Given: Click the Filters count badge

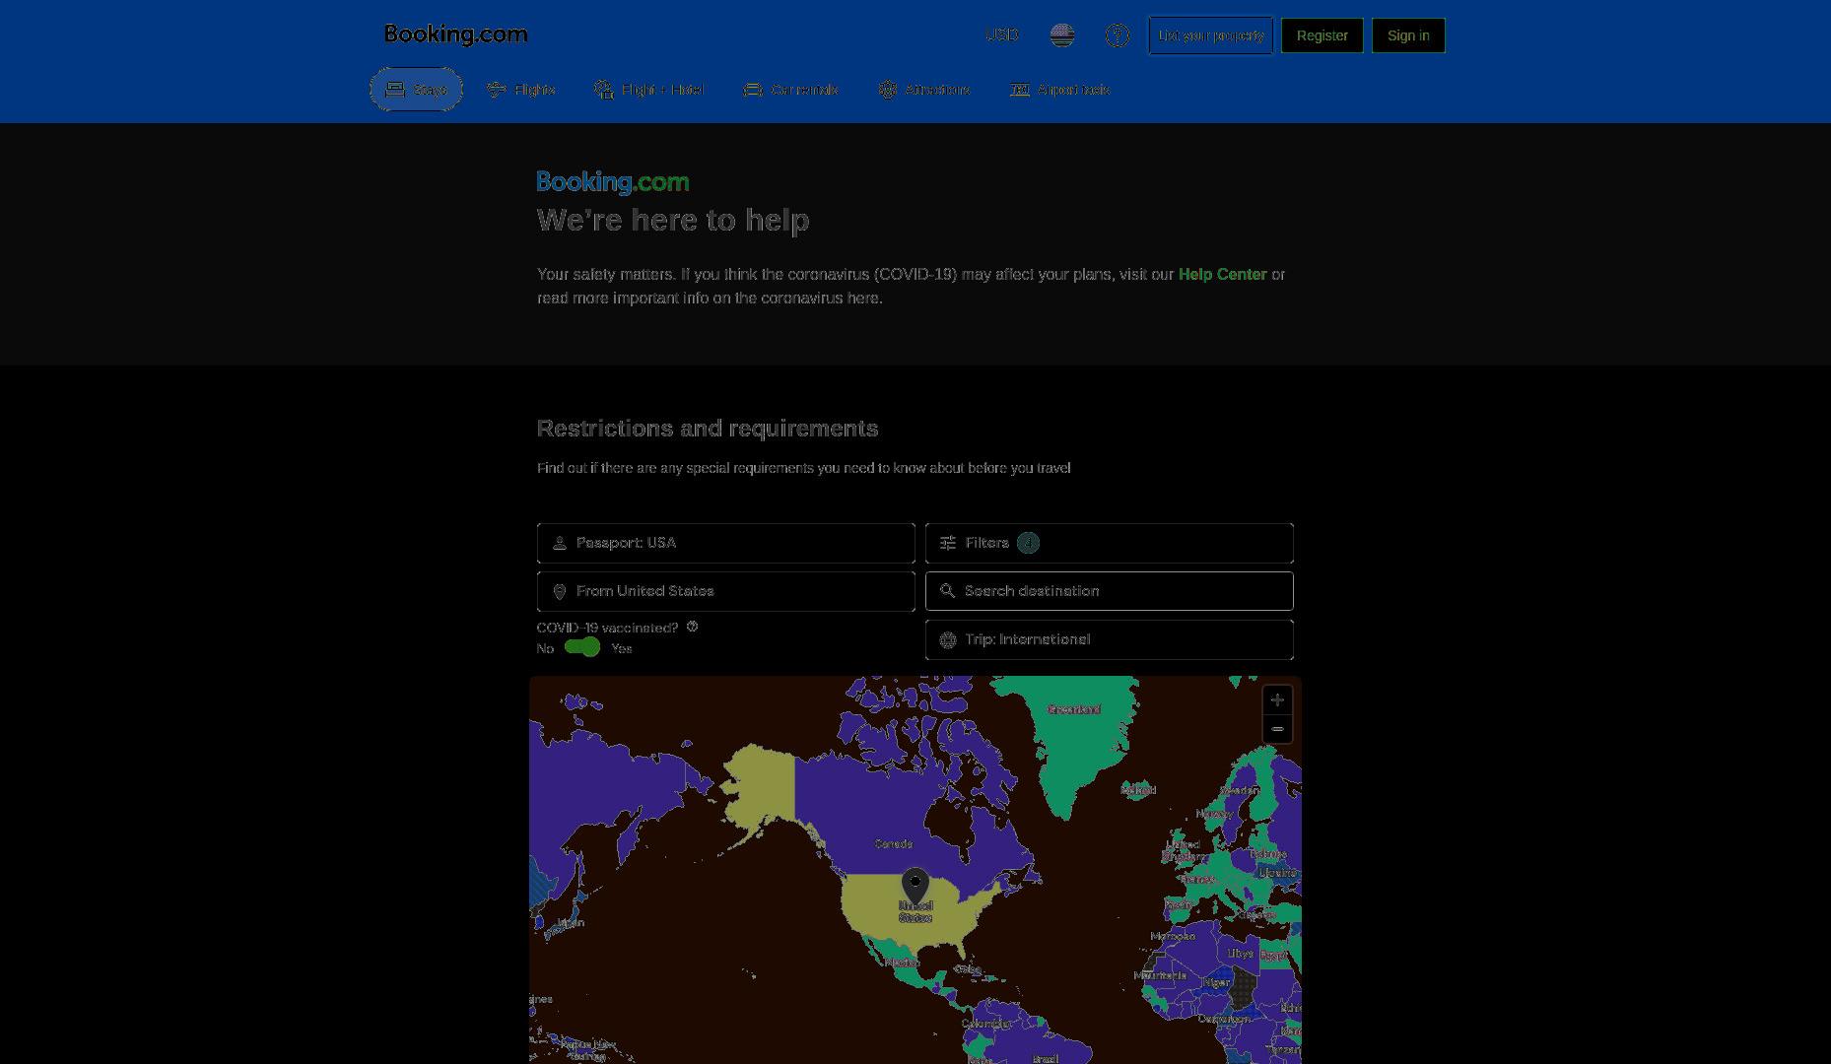Looking at the screenshot, I should [x=1028, y=543].
